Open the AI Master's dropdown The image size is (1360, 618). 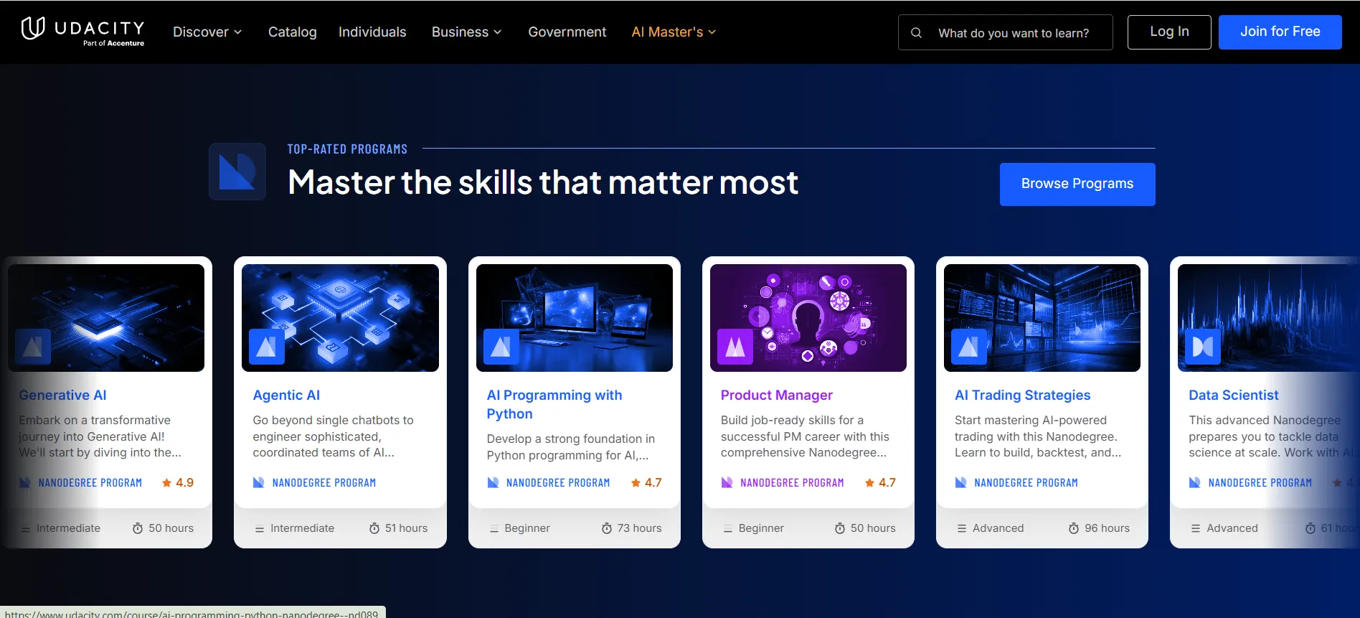tap(674, 32)
